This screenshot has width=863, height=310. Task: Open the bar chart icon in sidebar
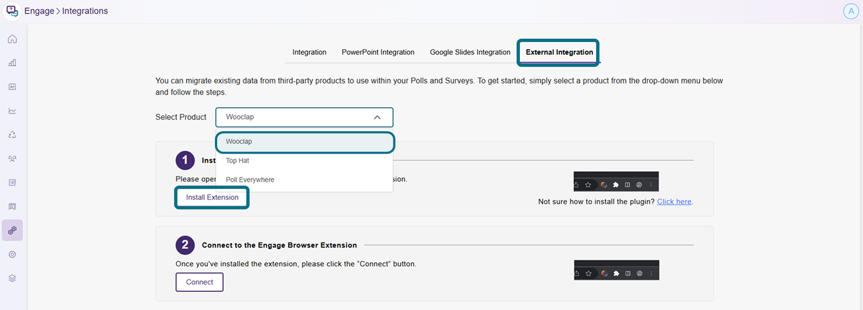pos(12,63)
